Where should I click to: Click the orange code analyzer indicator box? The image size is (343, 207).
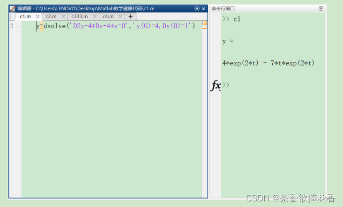click(x=205, y=23)
